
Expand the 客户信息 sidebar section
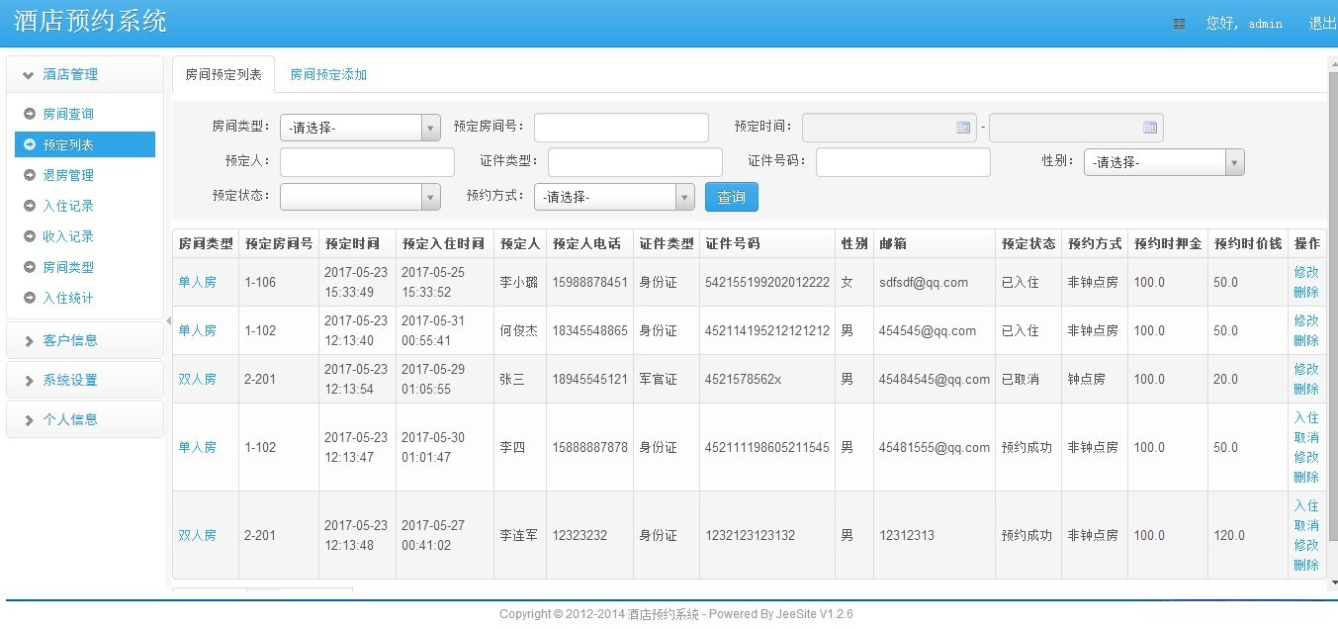tap(84, 340)
